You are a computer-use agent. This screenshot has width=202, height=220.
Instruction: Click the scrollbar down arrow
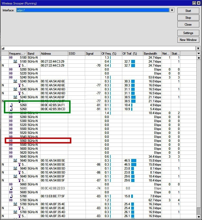click(199, 217)
